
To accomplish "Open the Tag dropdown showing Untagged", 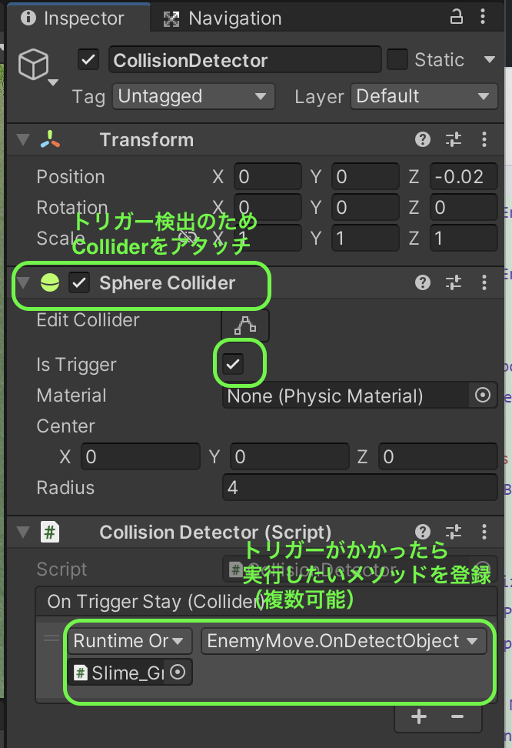I will coord(193,96).
